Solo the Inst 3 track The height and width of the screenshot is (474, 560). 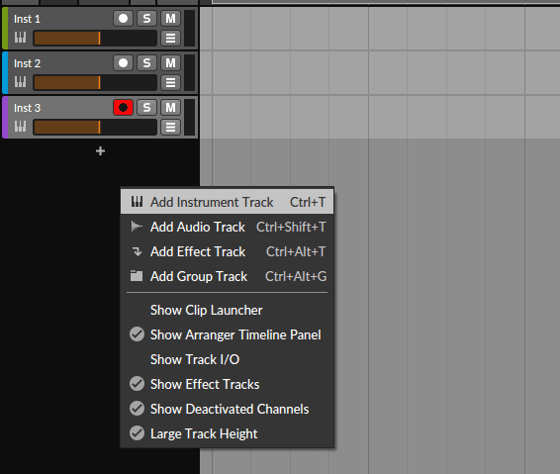[146, 108]
